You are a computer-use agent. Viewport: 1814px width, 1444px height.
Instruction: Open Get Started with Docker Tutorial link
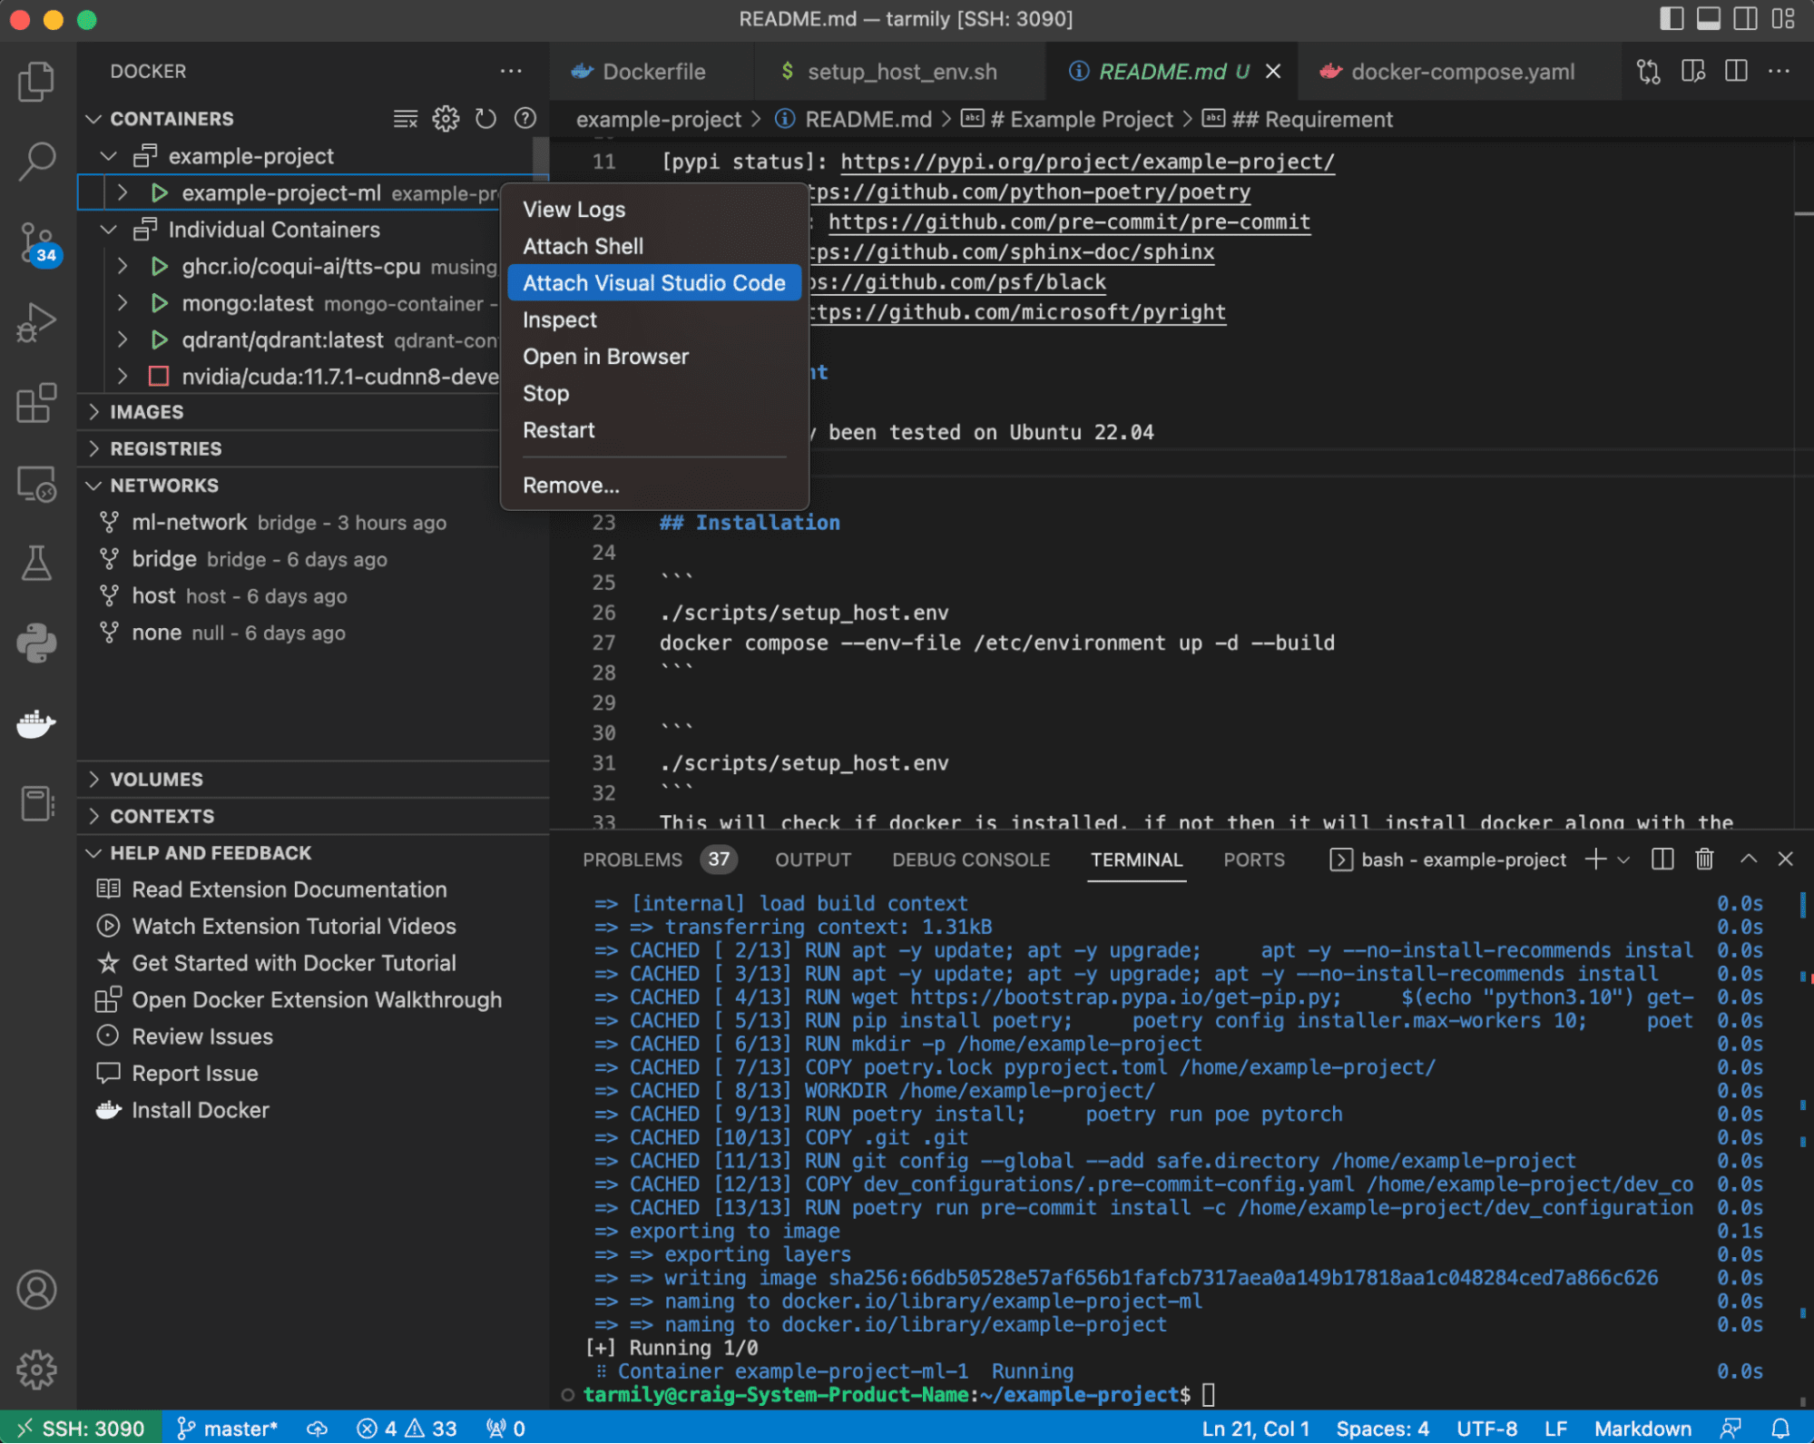tap(293, 963)
